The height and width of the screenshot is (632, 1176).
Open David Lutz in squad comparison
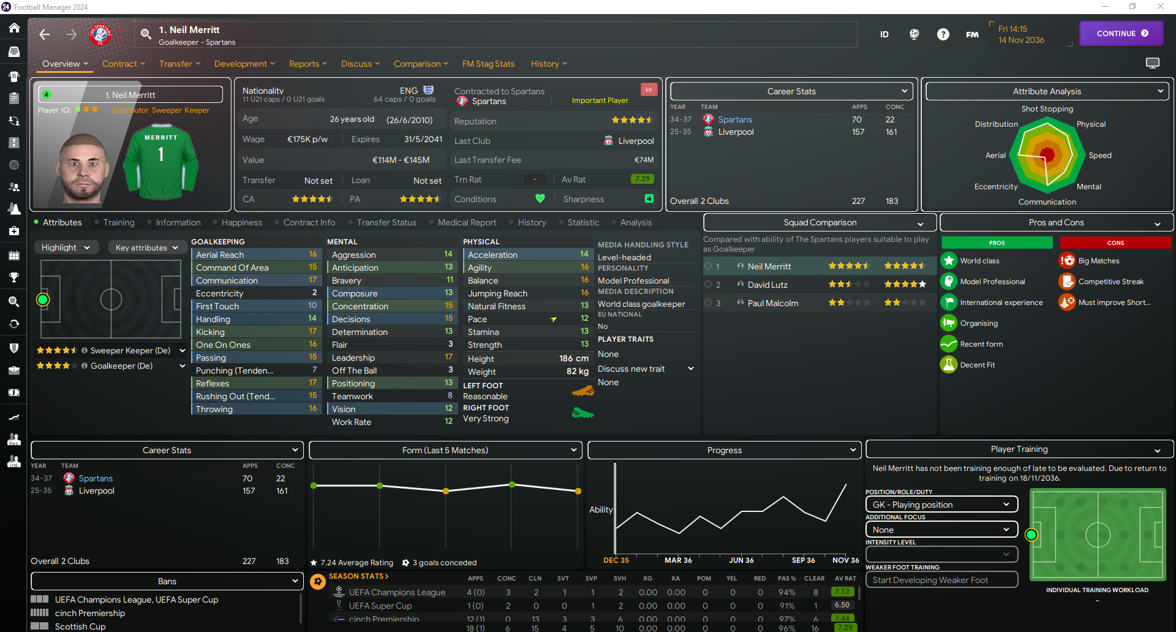click(x=767, y=285)
